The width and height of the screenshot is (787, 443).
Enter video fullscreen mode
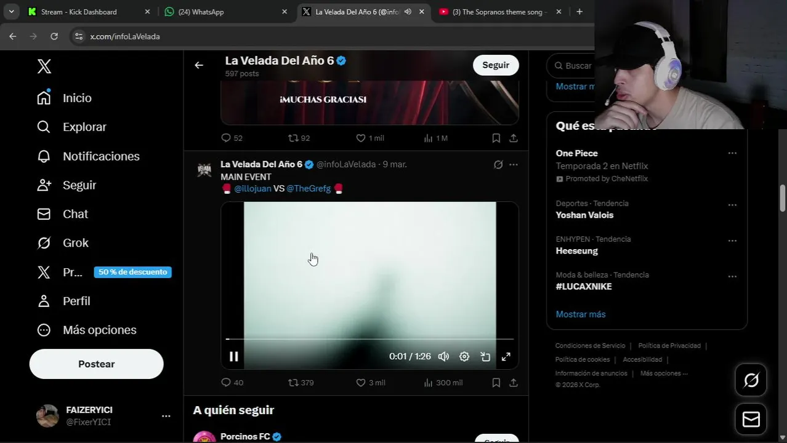(506, 356)
